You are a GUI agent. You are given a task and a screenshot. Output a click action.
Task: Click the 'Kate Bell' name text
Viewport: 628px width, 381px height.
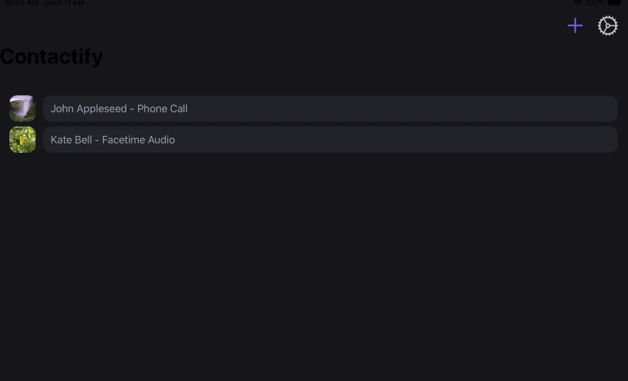pos(71,140)
